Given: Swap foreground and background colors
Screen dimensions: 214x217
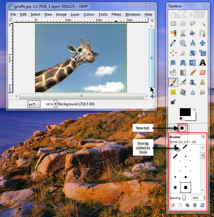Looking at the screenshot, I should [x=194, y=110].
